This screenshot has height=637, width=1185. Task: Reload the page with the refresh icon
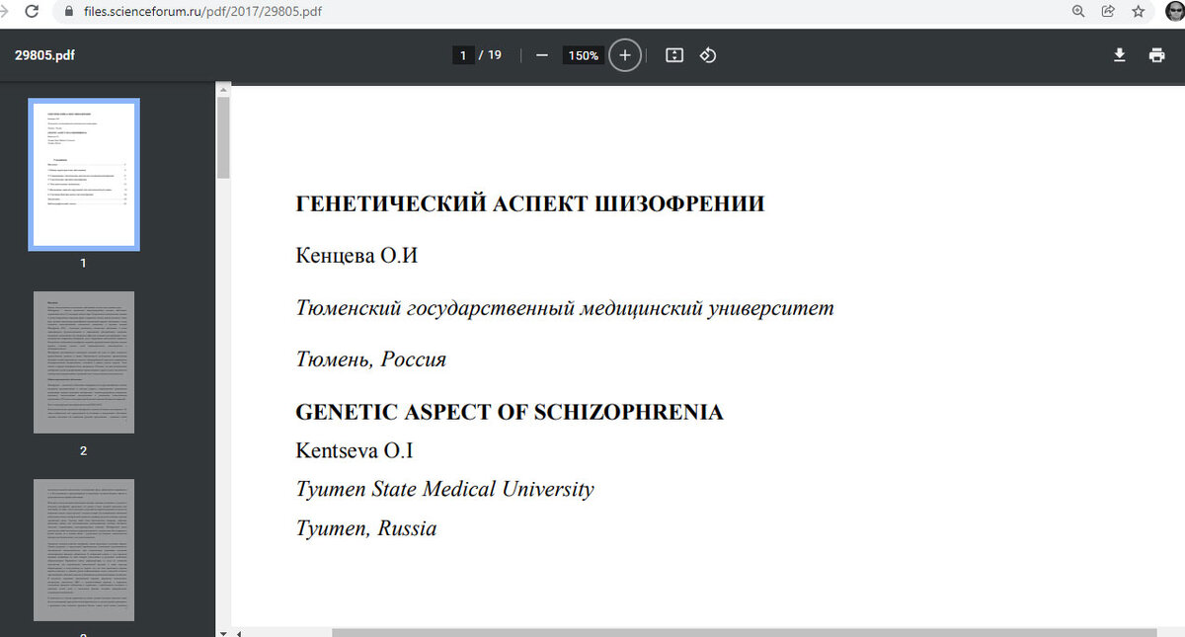tap(33, 12)
